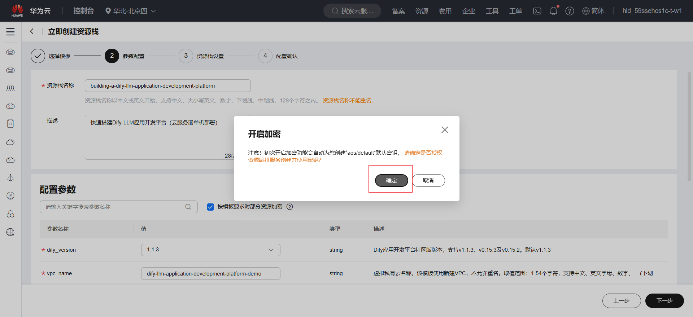Click the parameter keyword search field

point(119,207)
